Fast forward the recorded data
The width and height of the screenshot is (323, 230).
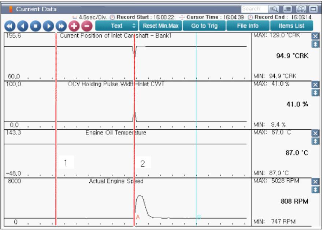coord(61,26)
